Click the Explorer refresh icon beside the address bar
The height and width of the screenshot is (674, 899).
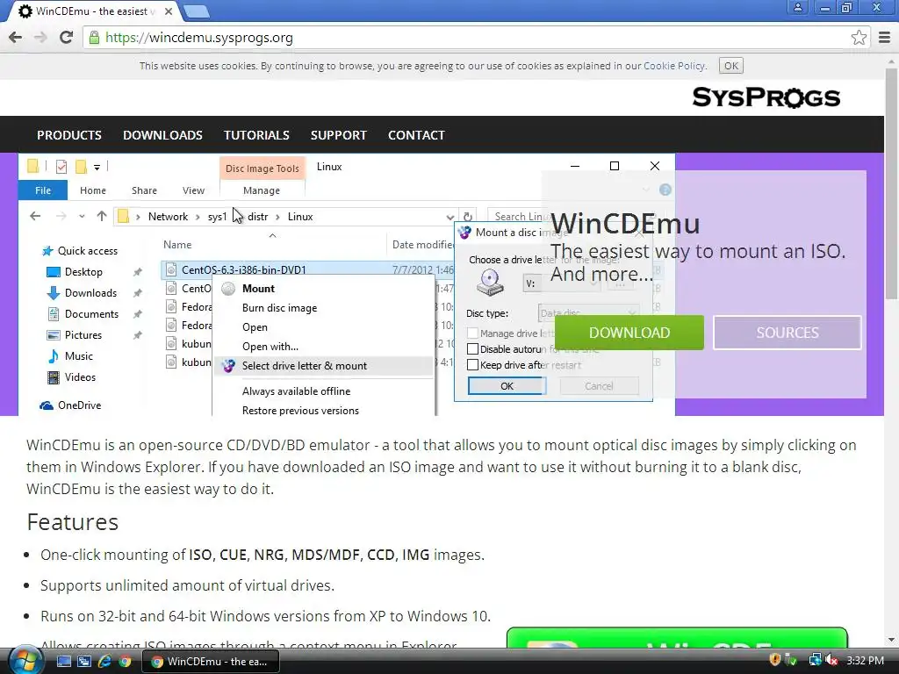pos(468,217)
